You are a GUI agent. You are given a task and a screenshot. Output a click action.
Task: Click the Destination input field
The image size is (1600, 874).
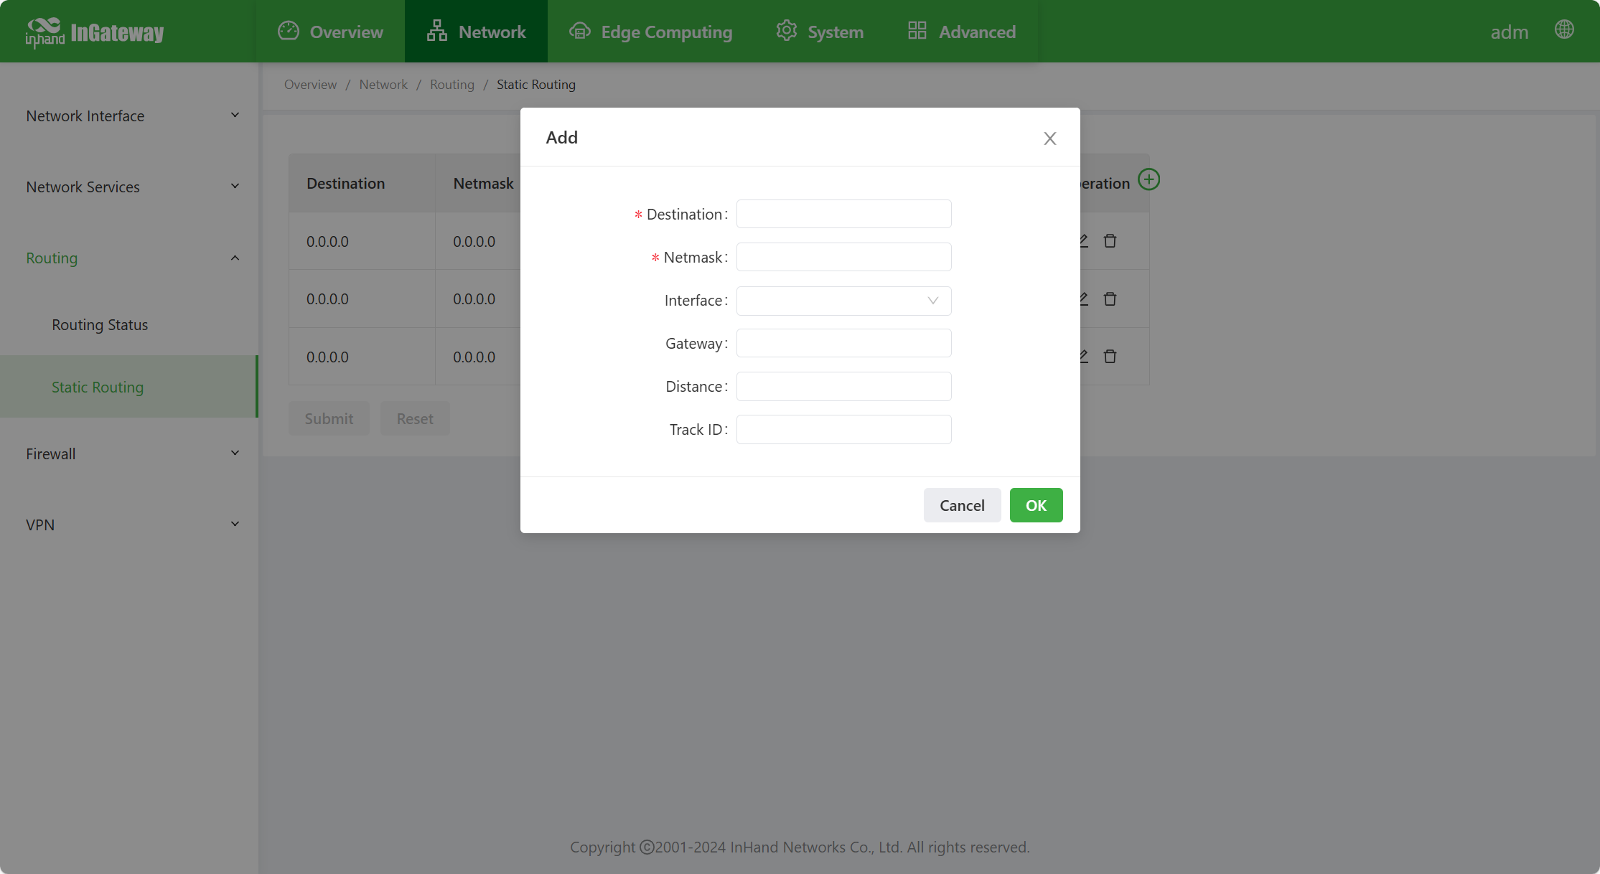[x=843, y=214]
